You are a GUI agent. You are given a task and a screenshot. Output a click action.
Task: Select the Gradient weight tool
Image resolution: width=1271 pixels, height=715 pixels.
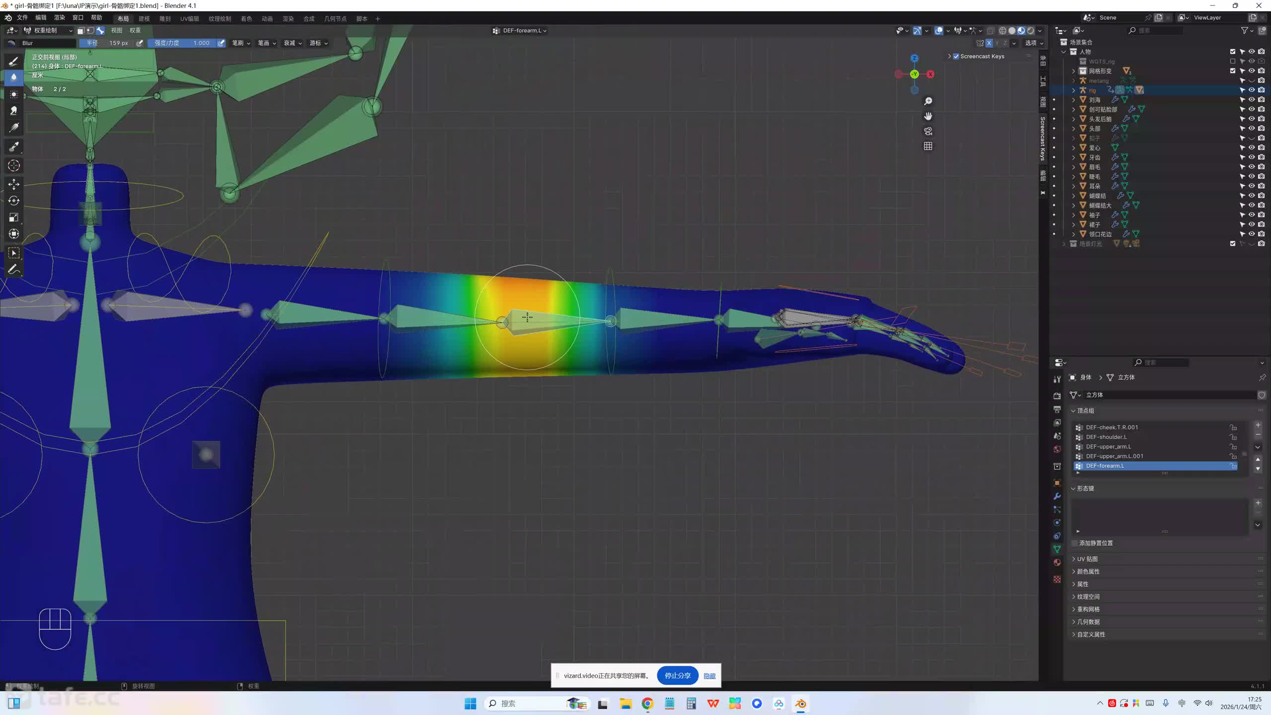pos(13,128)
